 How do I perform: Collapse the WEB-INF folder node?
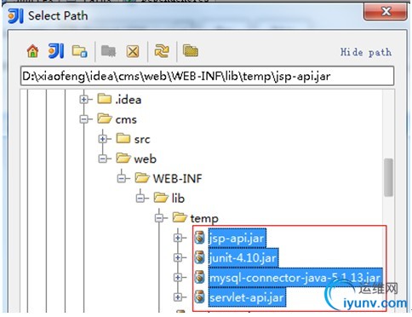[x=121, y=178]
